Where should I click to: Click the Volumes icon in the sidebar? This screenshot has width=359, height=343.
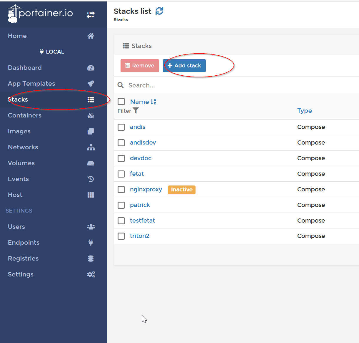(x=91, y=163)
